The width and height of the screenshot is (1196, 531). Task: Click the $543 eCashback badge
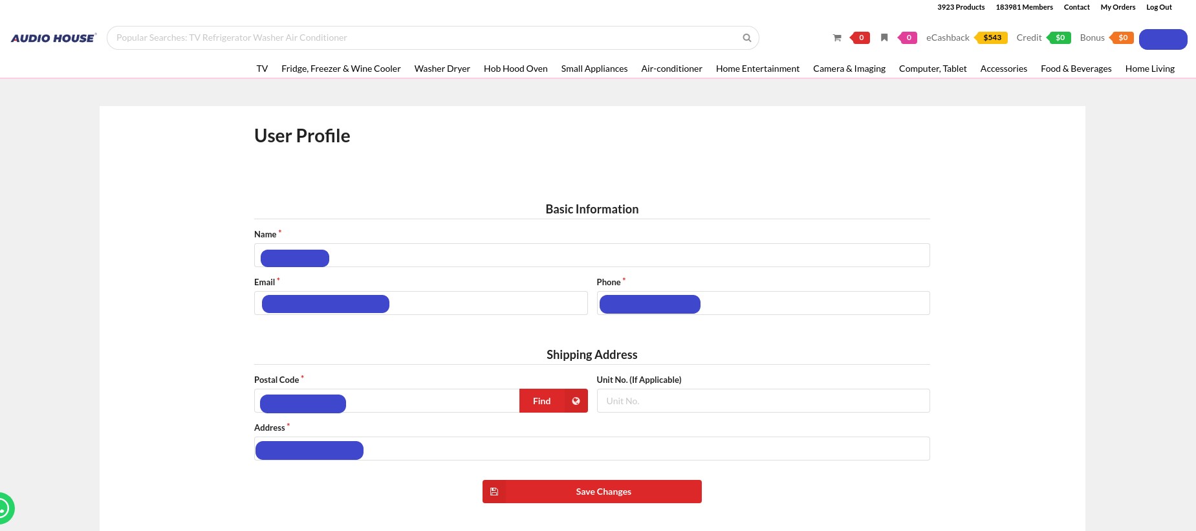[x=992, y=38]
